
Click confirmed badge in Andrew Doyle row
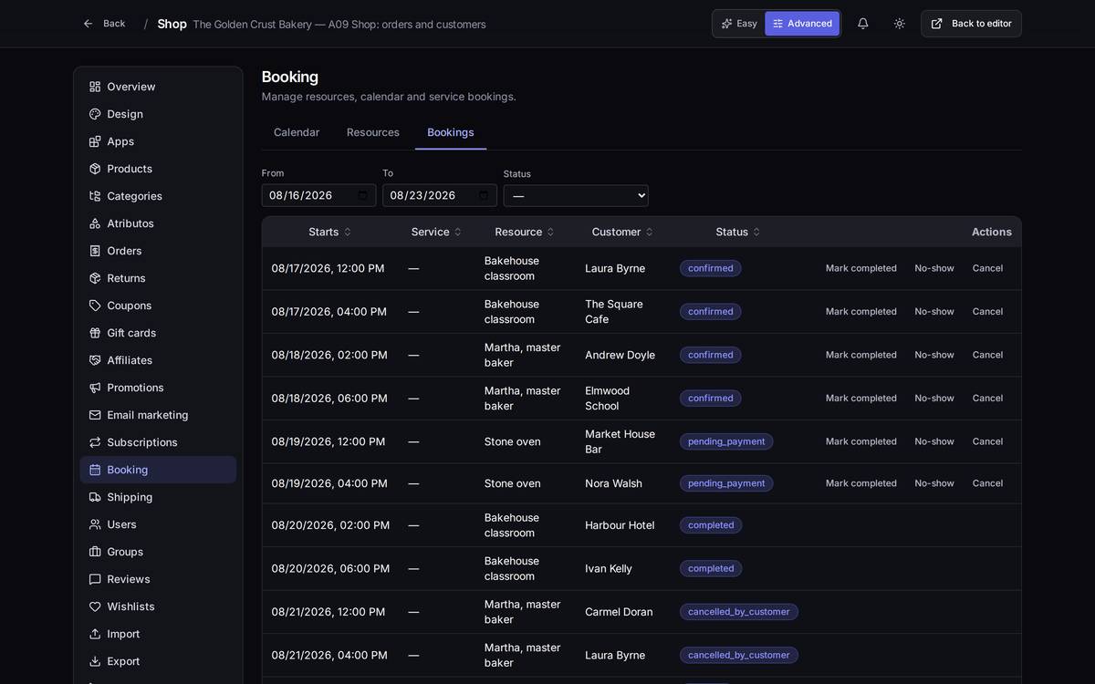(x=711, y=355)
